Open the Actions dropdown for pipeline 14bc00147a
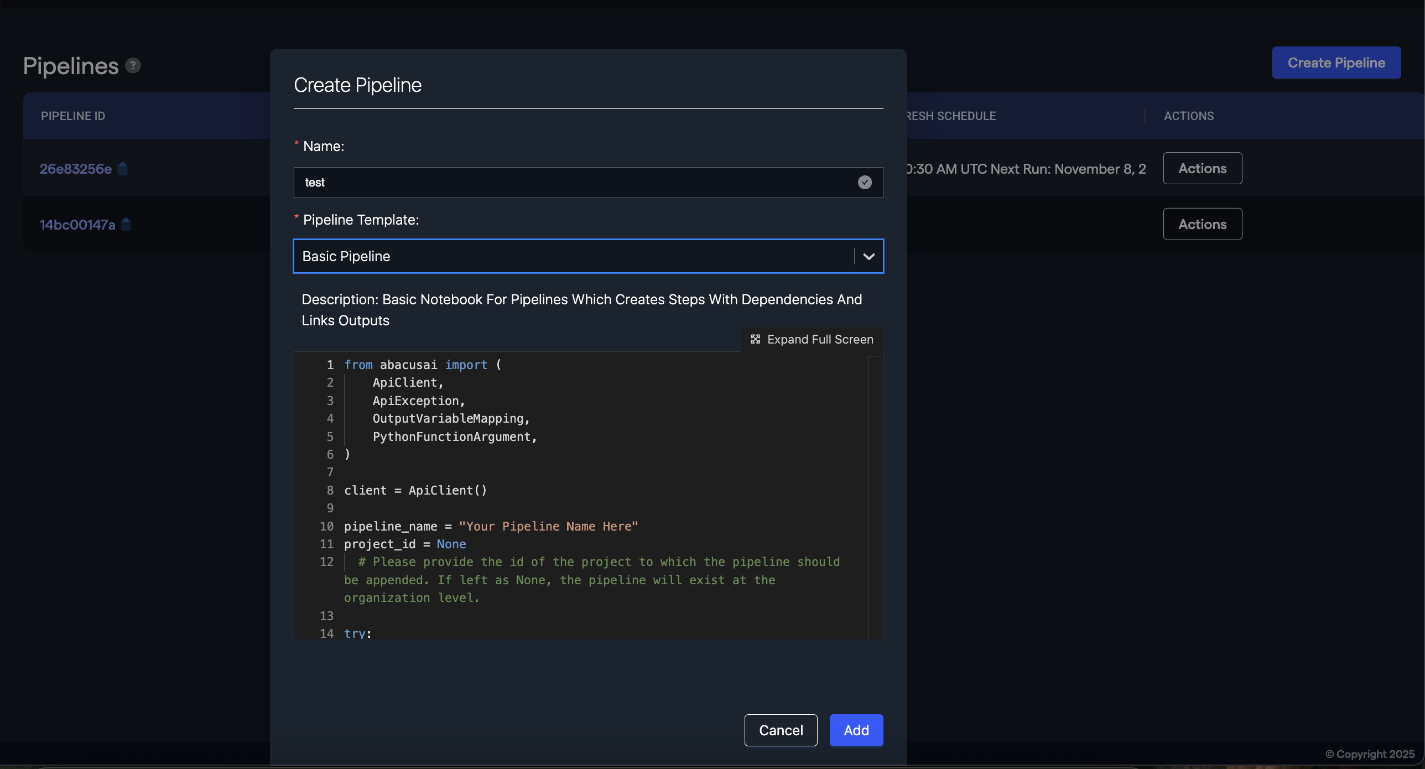1425x769 pixels. coord(1203,224)
